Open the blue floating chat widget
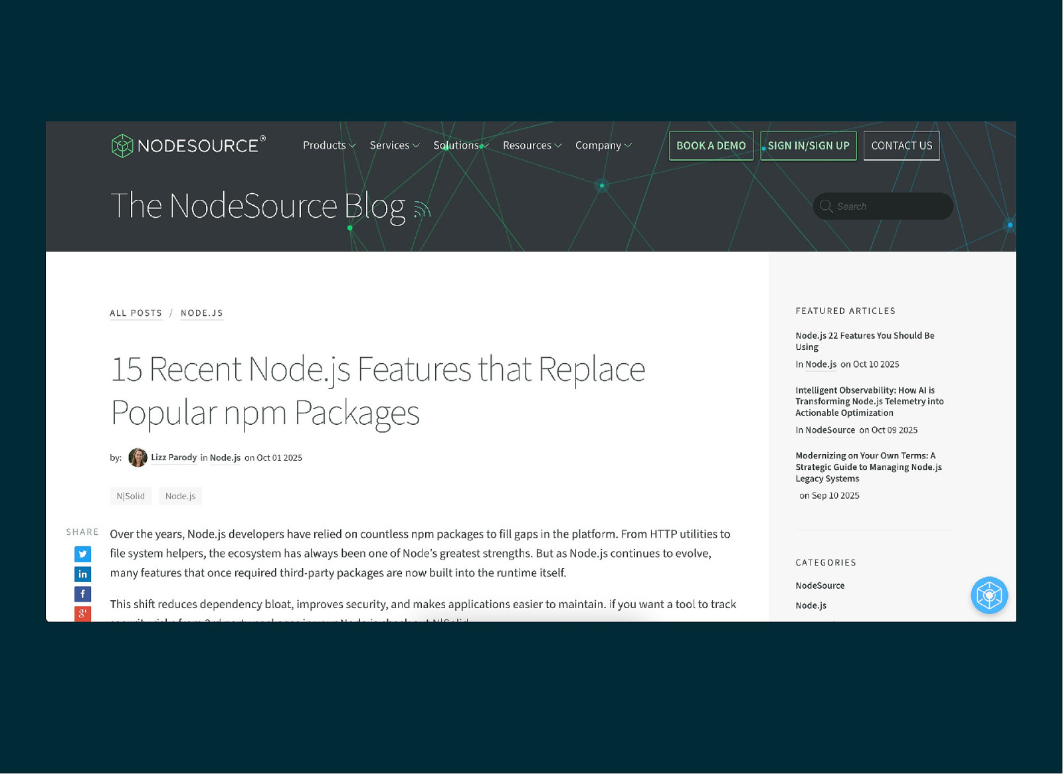1063x774 pixels. pyautogui.click(x=989, y=595)
